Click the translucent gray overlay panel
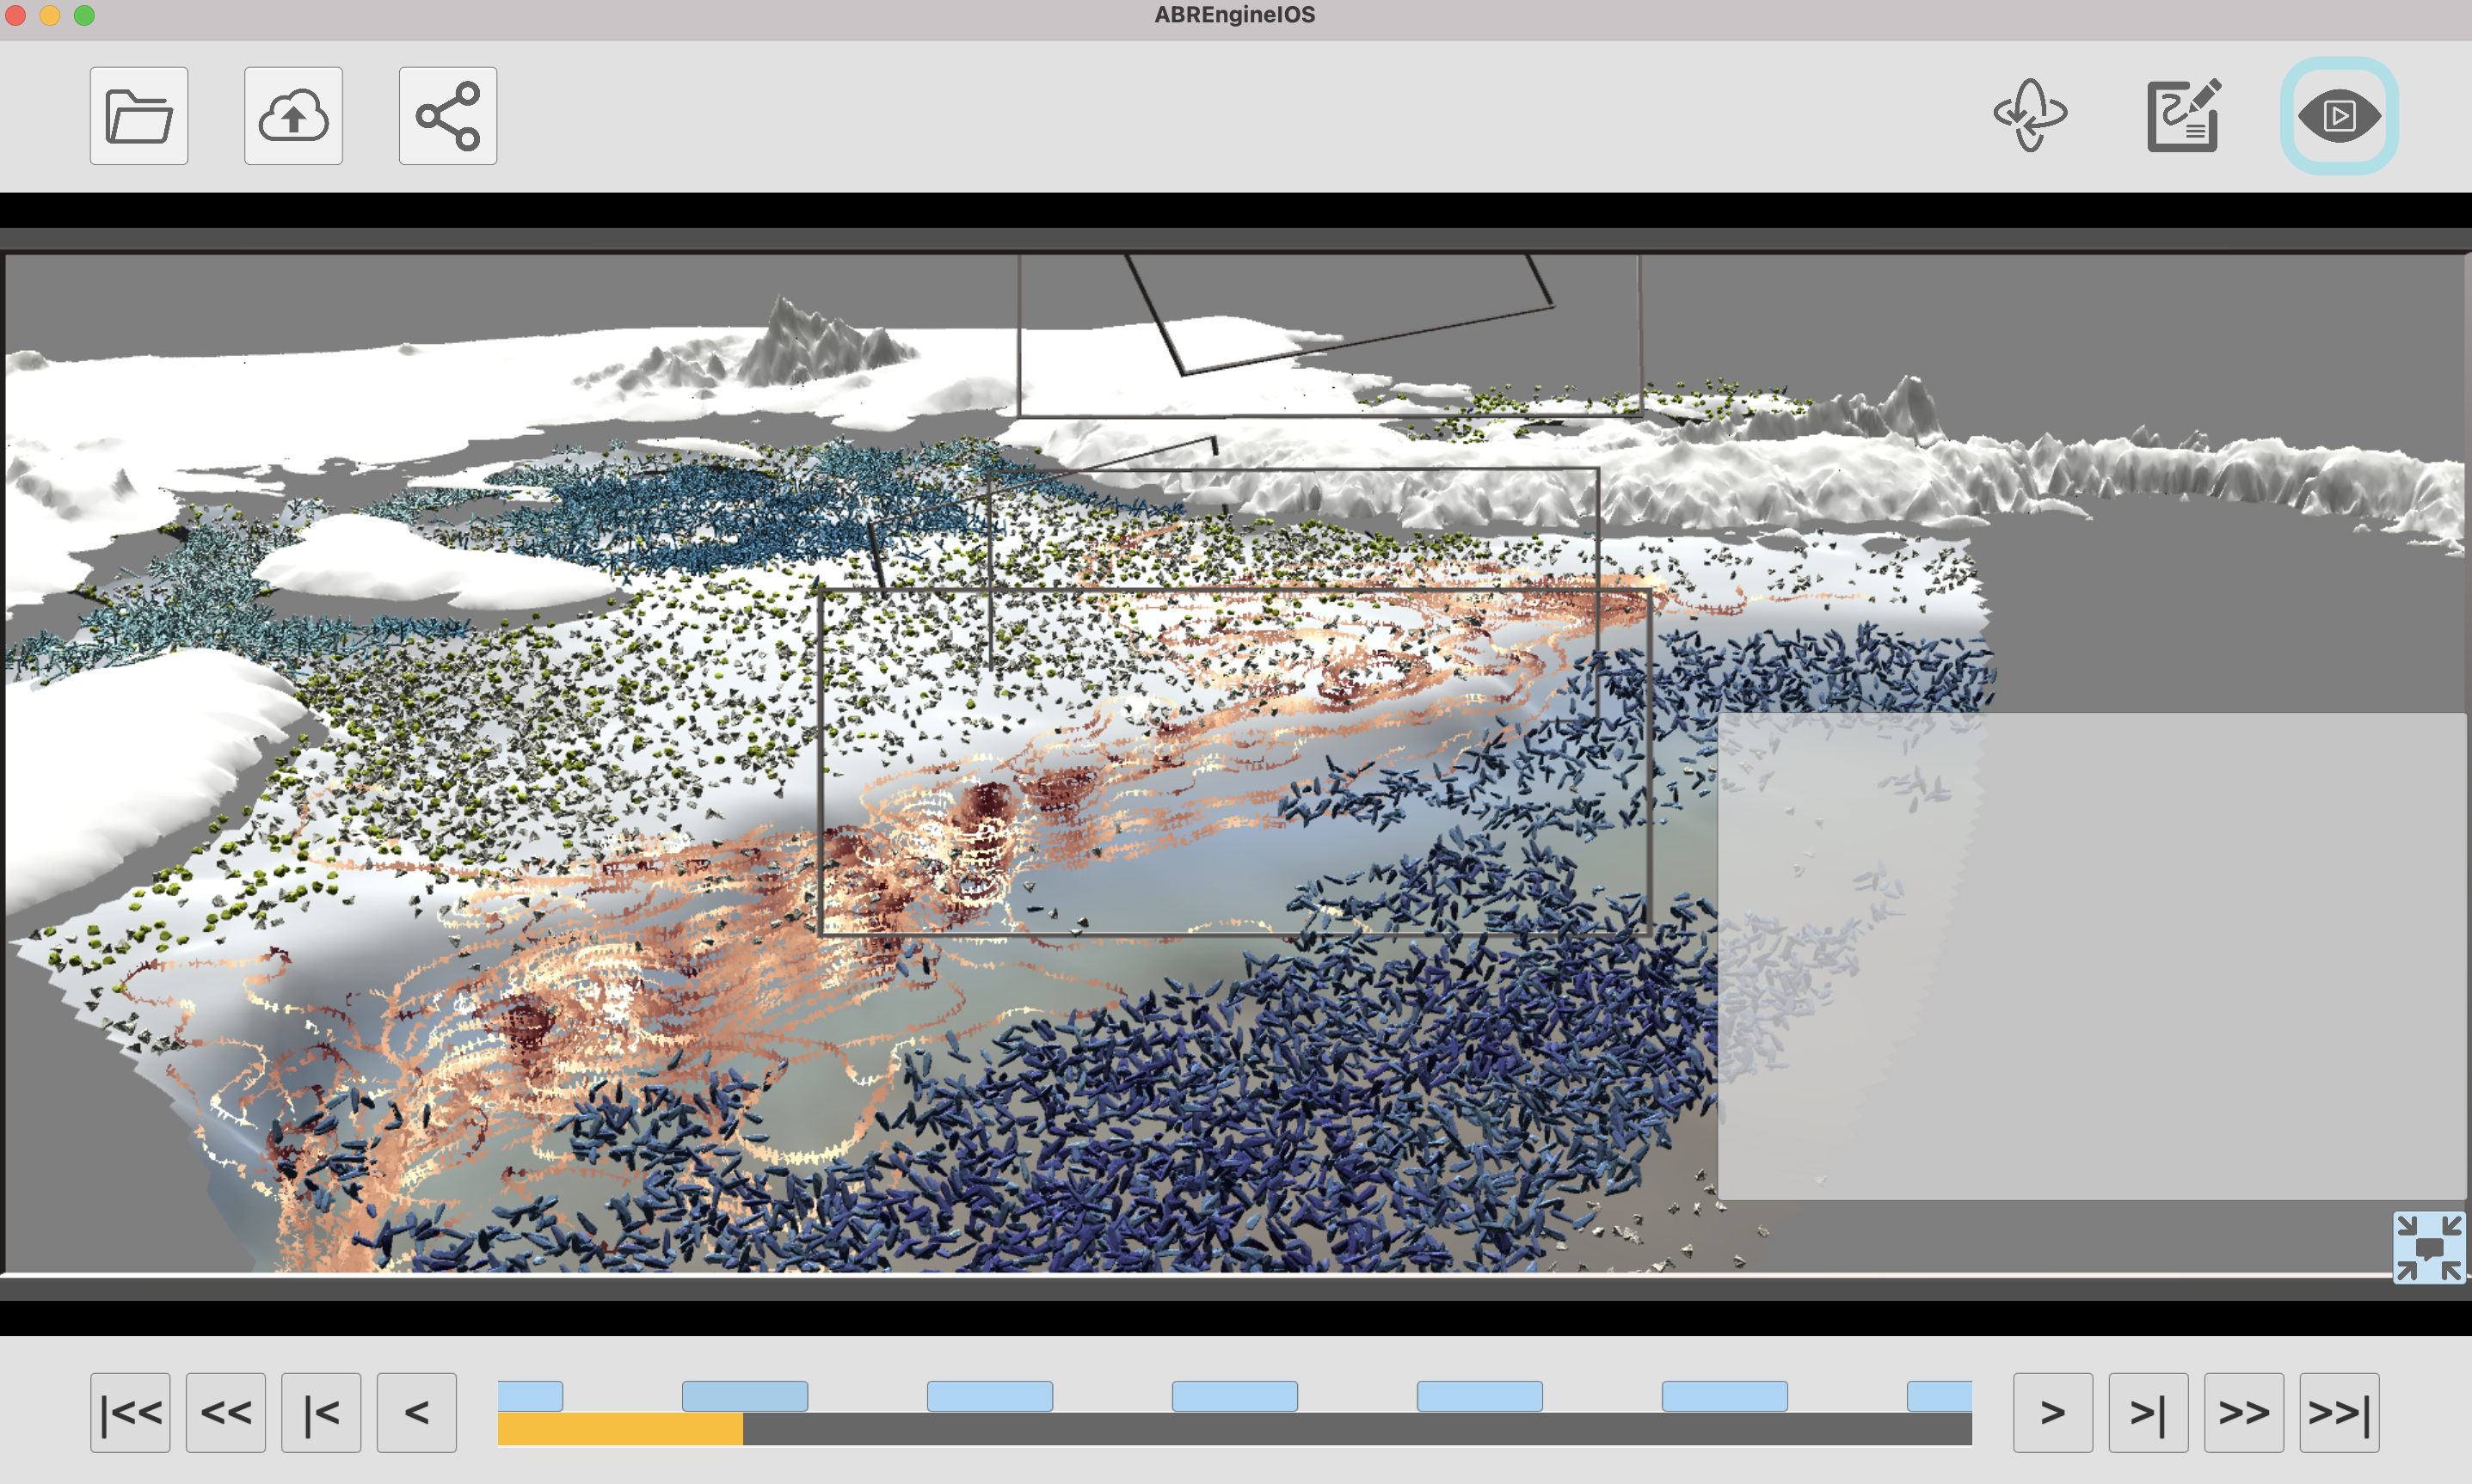 tap(2091, 955)
